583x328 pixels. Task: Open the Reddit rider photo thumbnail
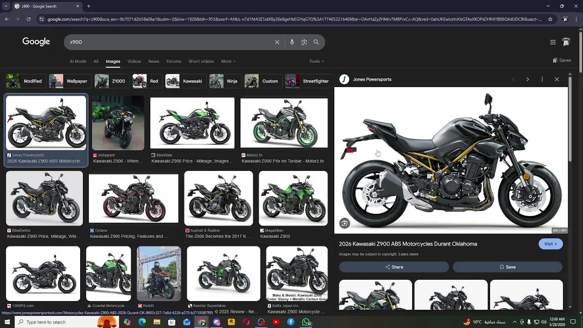159,274
